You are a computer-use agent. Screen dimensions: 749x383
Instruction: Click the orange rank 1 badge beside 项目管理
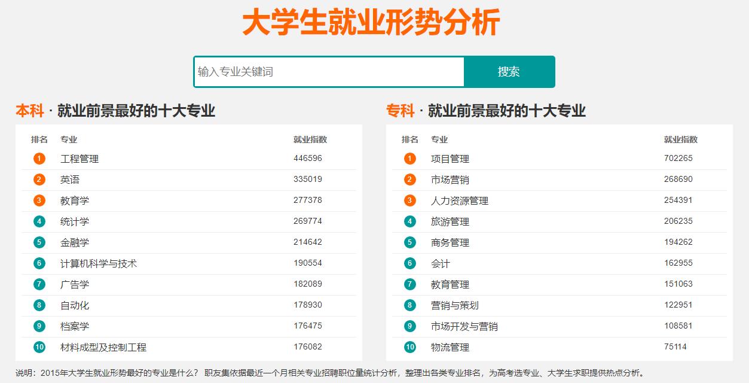(409, 159)
